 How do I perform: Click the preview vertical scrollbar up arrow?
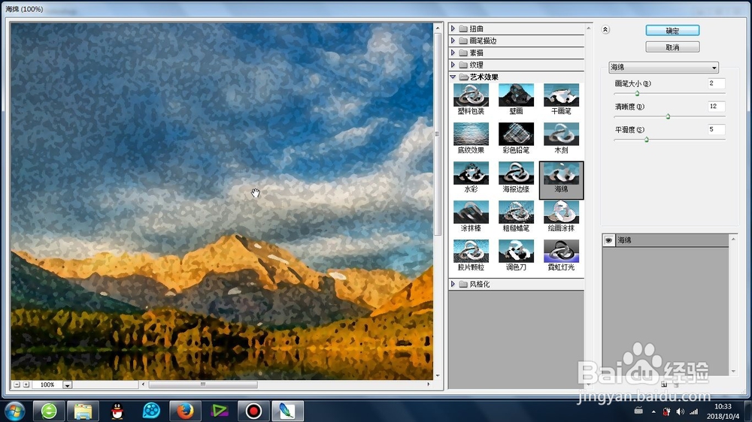point(438,29)
